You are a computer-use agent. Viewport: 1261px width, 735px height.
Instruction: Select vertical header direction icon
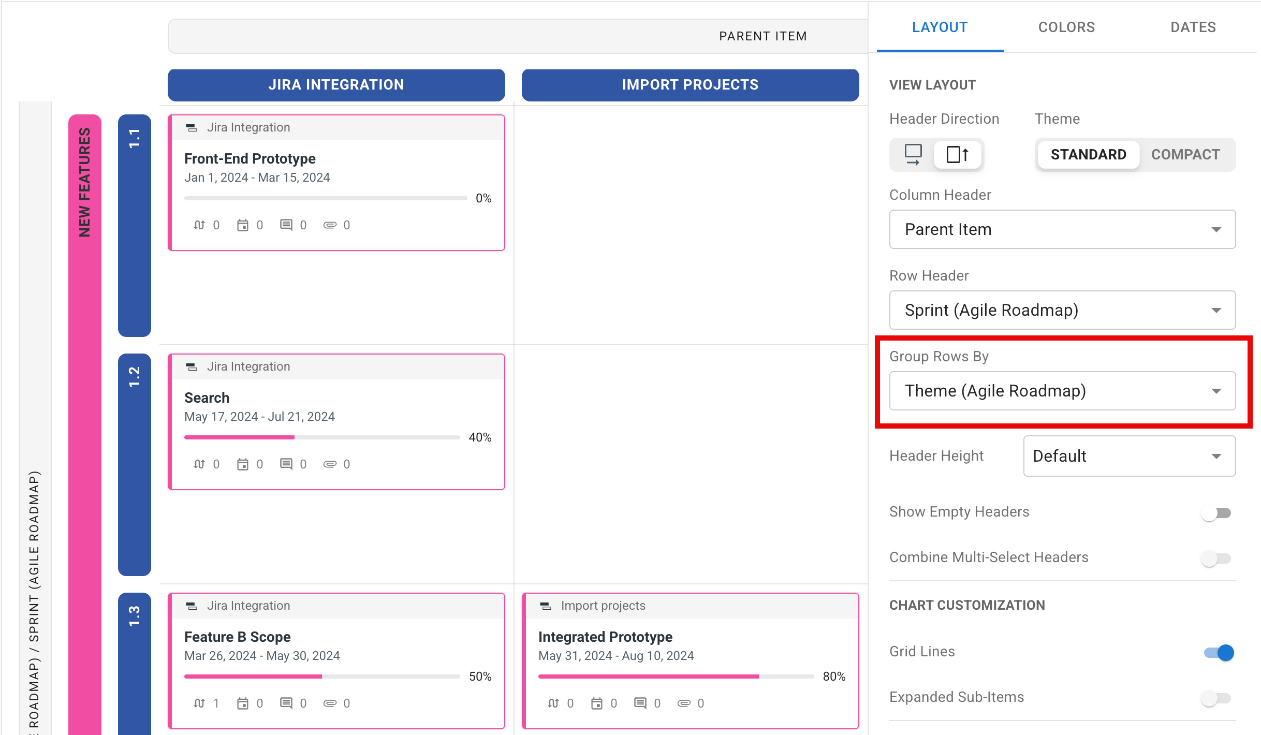tap(957, 154)
